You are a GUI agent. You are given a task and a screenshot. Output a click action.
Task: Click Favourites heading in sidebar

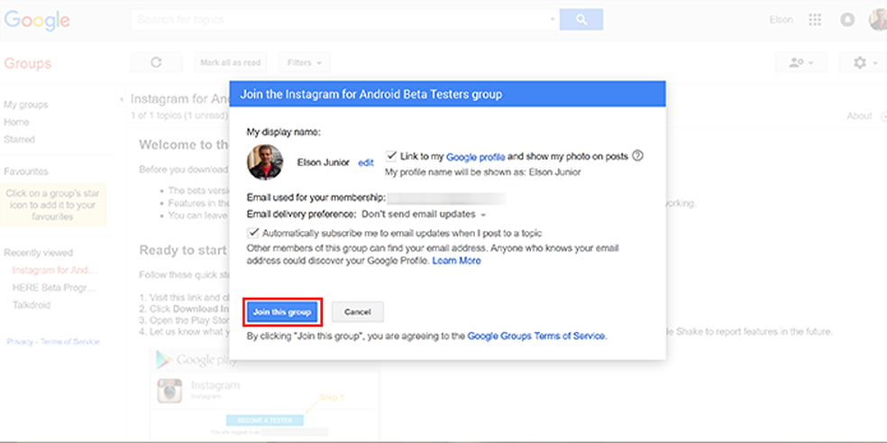(25, 171)
